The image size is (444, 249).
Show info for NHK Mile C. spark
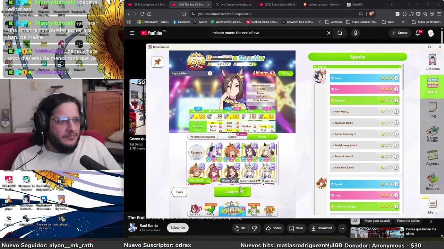(x=396, y=112)
